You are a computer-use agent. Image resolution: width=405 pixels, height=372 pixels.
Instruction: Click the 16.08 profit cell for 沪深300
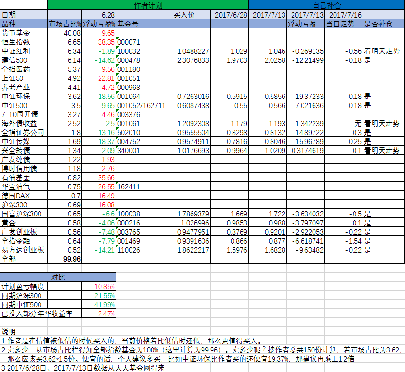coord(99,204)
